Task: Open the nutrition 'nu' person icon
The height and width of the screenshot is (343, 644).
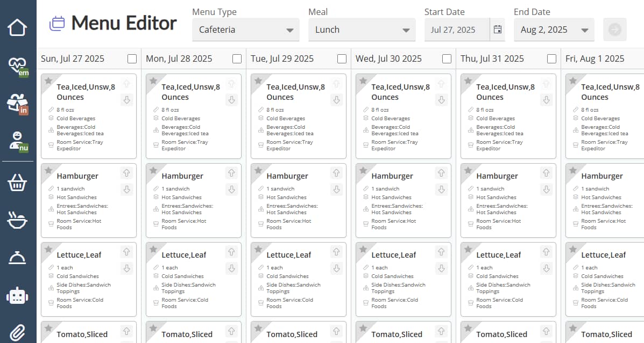Action: 18,142
